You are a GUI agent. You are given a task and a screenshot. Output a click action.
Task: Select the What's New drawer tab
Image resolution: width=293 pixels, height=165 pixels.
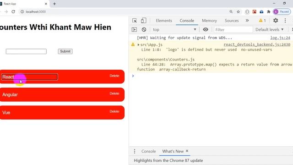click(173, 151)
